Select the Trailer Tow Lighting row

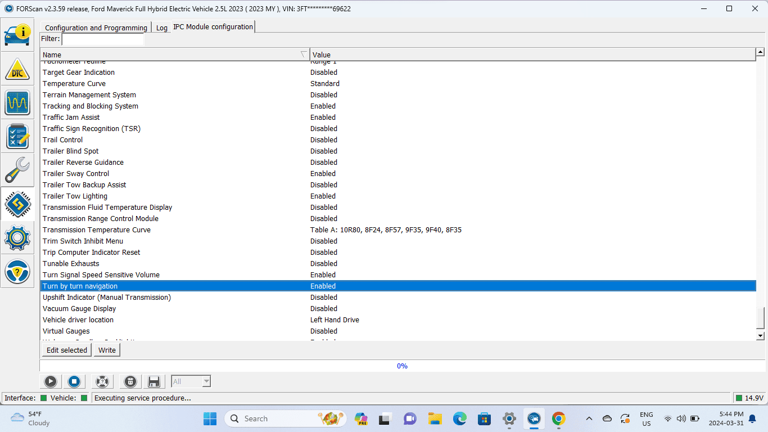coord(398,196)
